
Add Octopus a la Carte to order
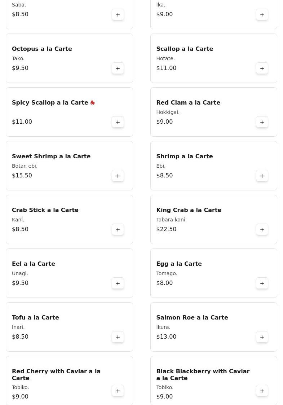(118, 69)
